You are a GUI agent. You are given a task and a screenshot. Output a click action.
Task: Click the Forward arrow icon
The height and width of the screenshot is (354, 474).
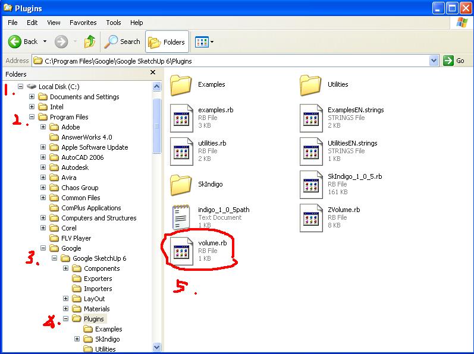coord(61,42)
